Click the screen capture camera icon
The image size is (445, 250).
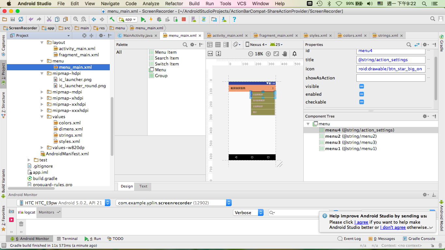click(x=11, y=212)
